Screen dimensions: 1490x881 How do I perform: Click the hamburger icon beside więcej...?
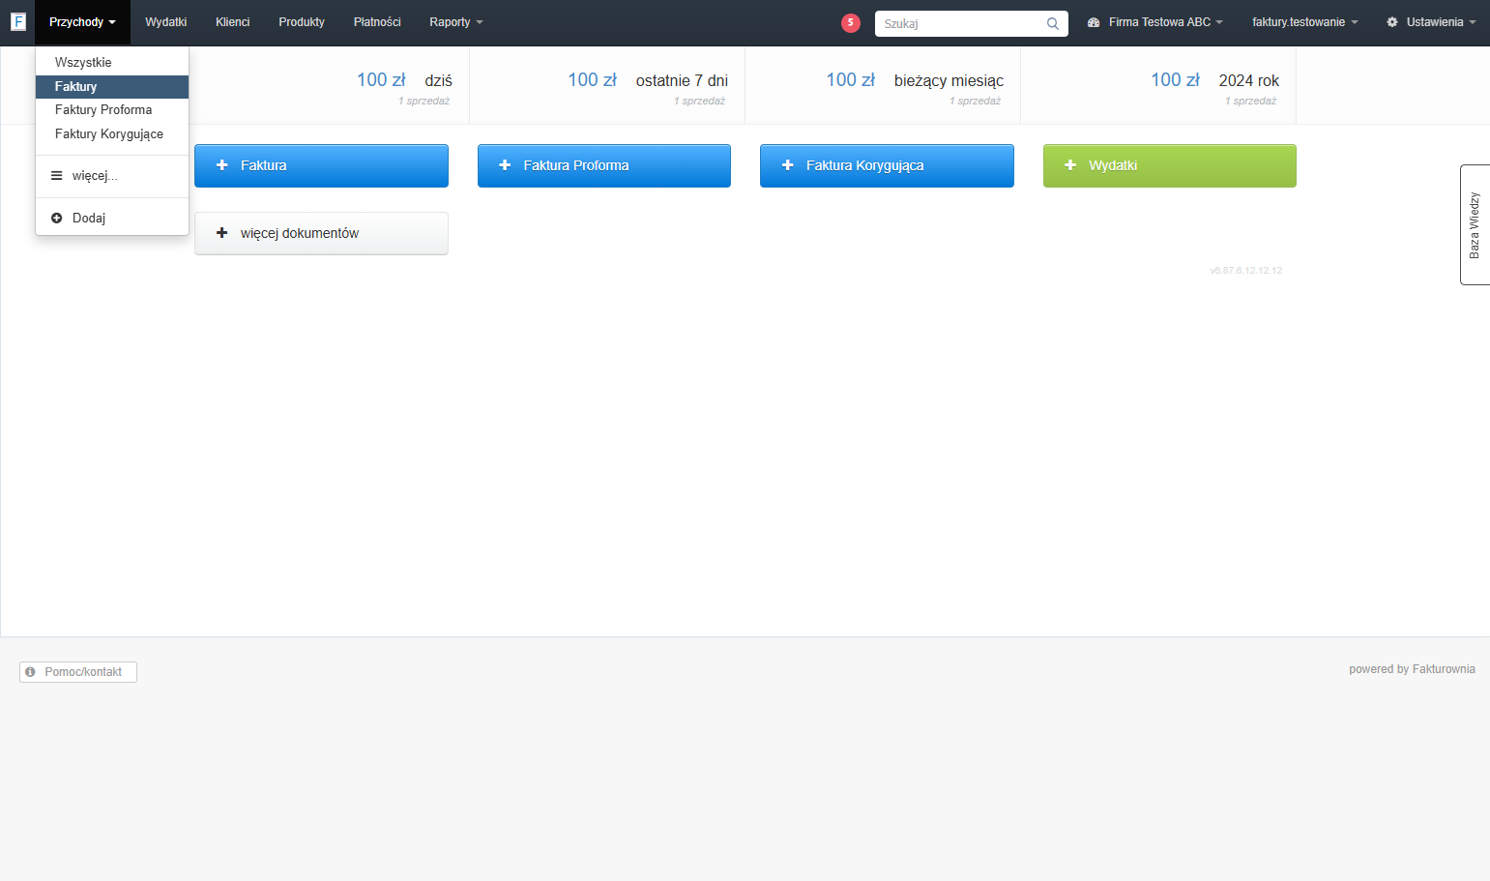click(x=56, y=176)
